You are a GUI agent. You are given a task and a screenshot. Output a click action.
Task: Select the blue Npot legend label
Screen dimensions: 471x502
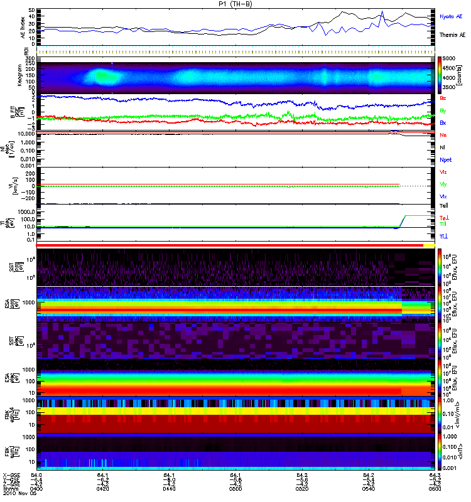[445, 160]
